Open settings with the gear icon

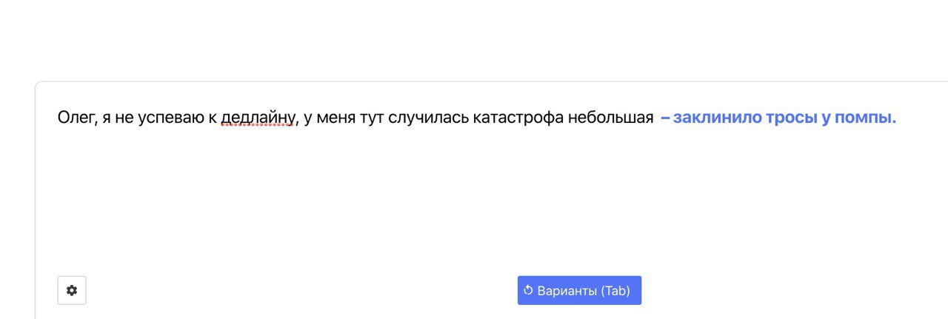[x=72, y=290]
